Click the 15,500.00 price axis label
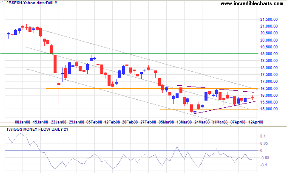The image size is (287, 174). pyautogui.click(x=269, y=102)
